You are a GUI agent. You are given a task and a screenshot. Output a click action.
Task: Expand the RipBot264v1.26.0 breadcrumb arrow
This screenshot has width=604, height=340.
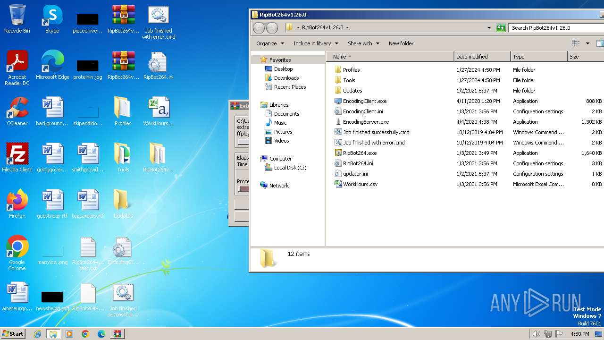(x=347, y=28)
